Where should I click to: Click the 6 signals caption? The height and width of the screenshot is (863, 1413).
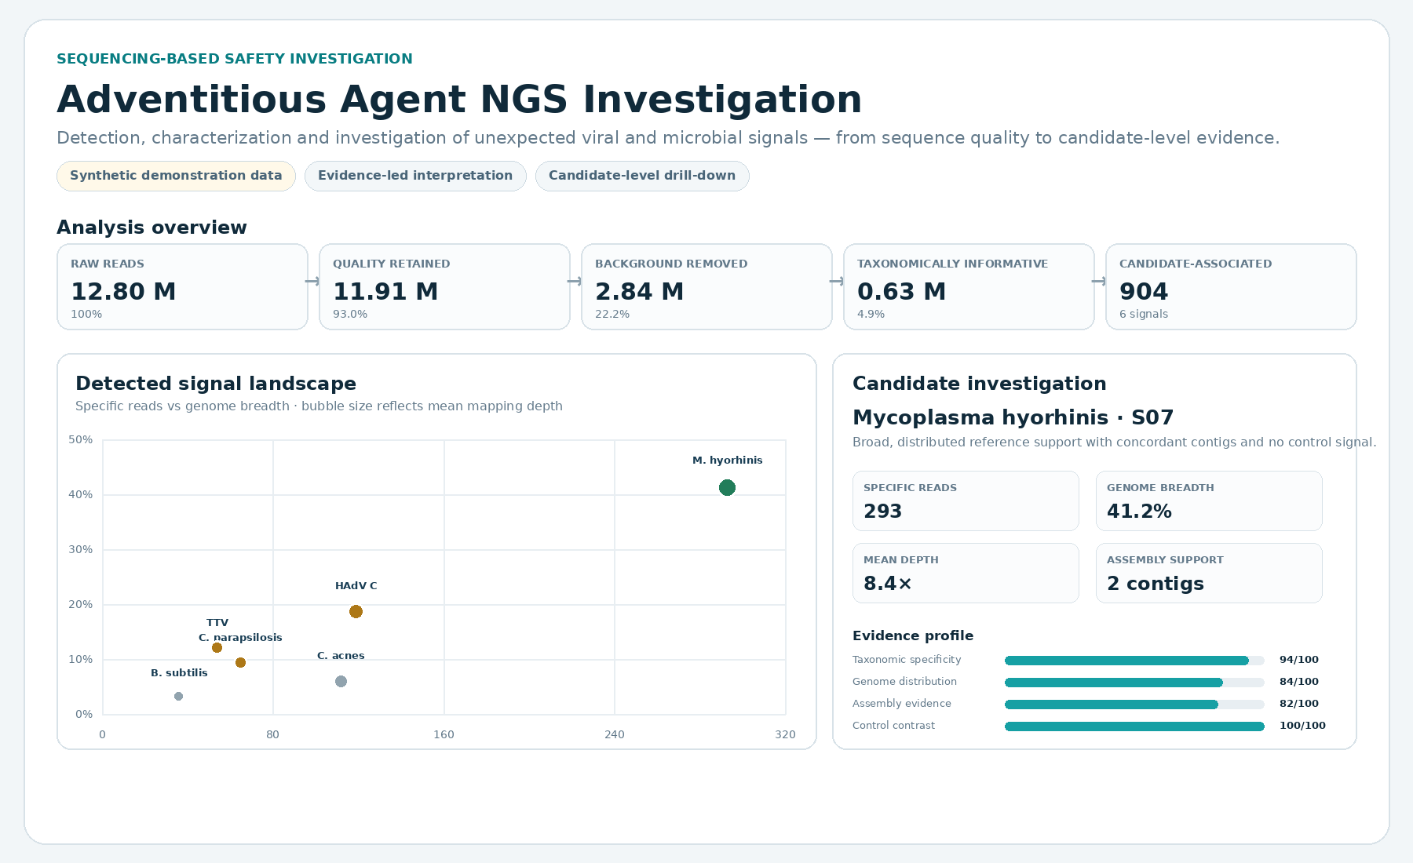pyautogui.click(x=1144, y=314)
